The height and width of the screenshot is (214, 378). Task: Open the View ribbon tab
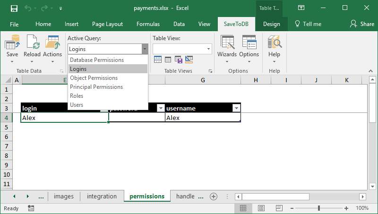[204, 24]
